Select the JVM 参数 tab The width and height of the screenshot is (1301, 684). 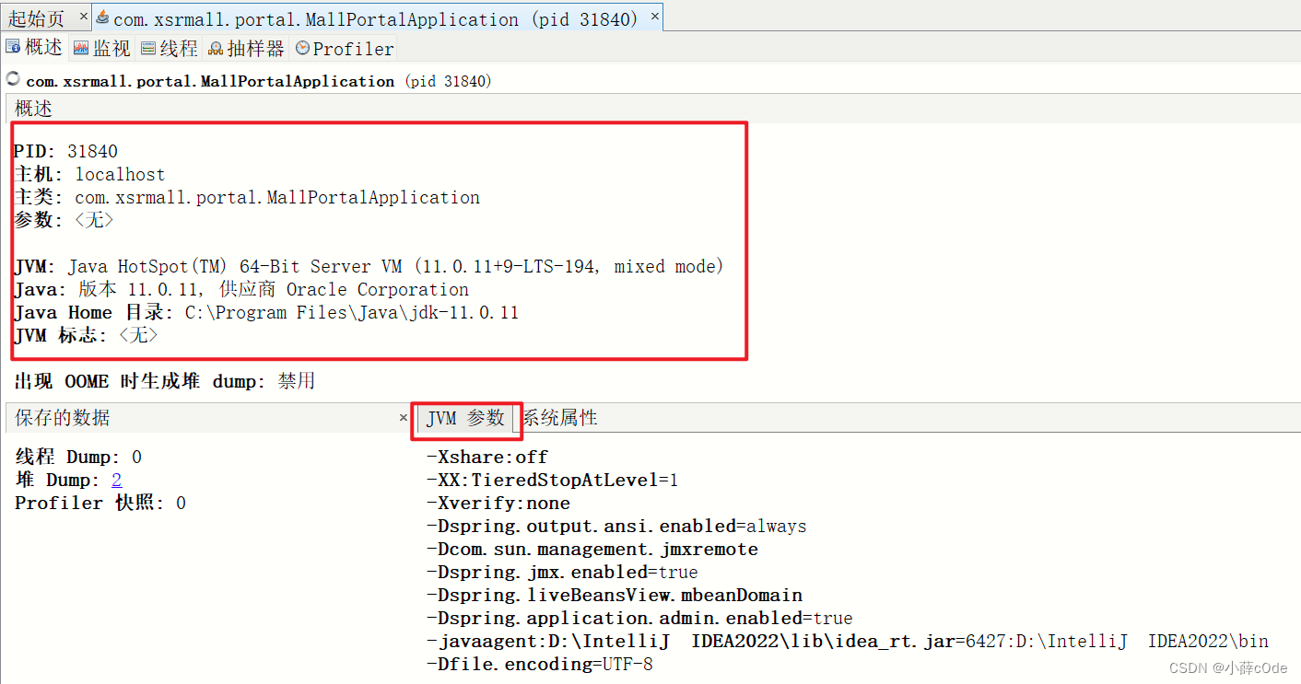[x=465, y=418]
